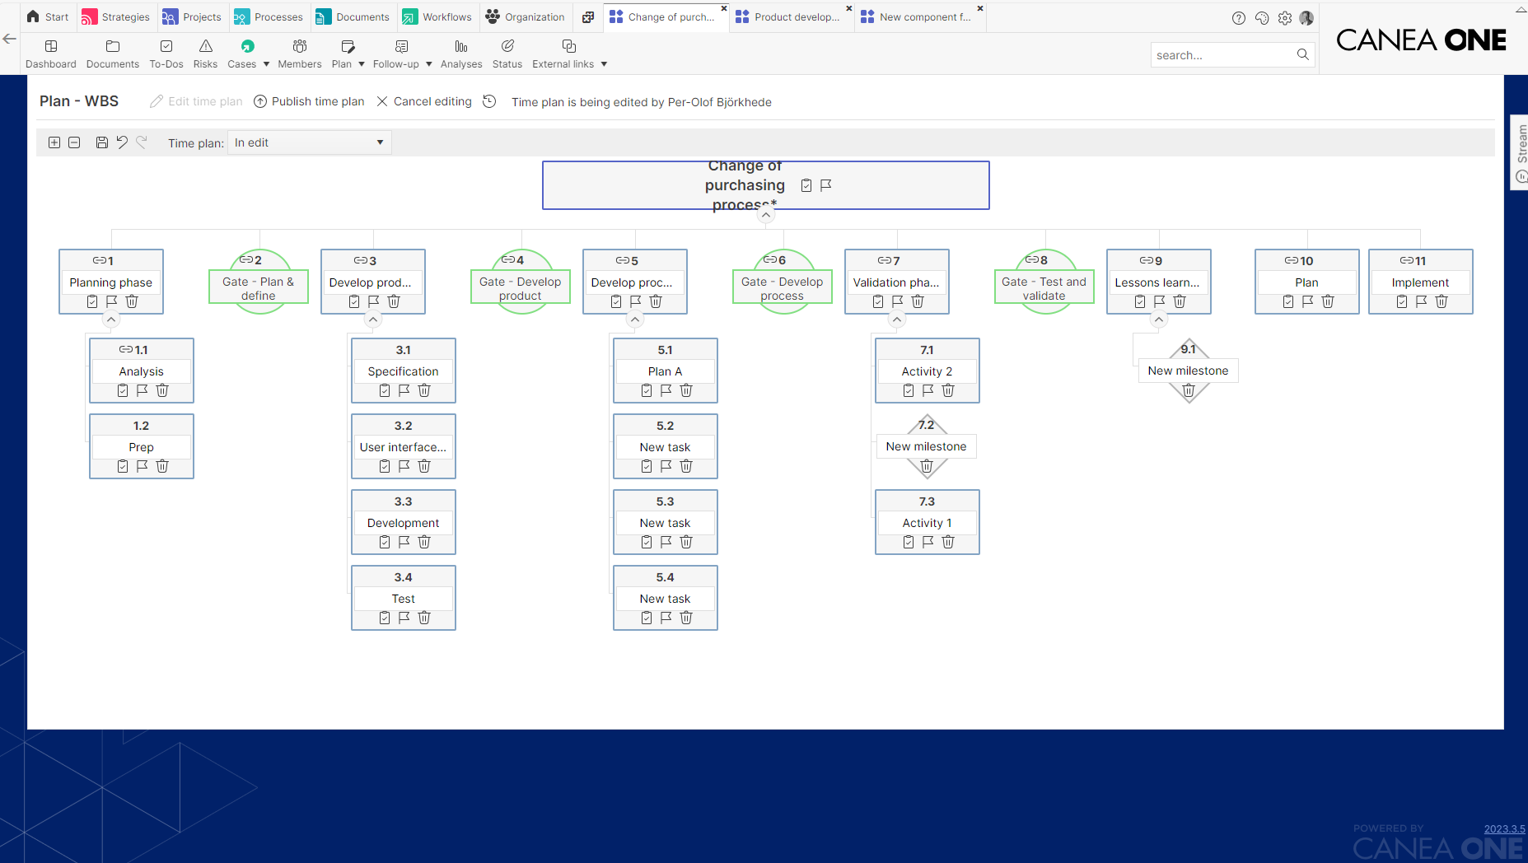
Task: Click flag icon on Specification task
Action: pos(404,390)
